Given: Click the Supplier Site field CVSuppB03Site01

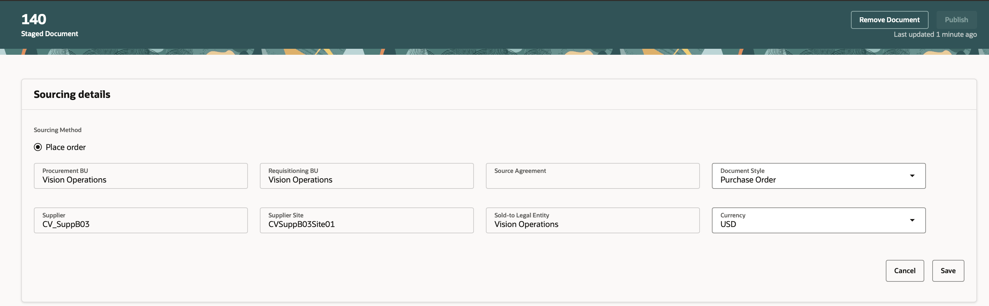Looking at the screenshot, I should 366,220.
